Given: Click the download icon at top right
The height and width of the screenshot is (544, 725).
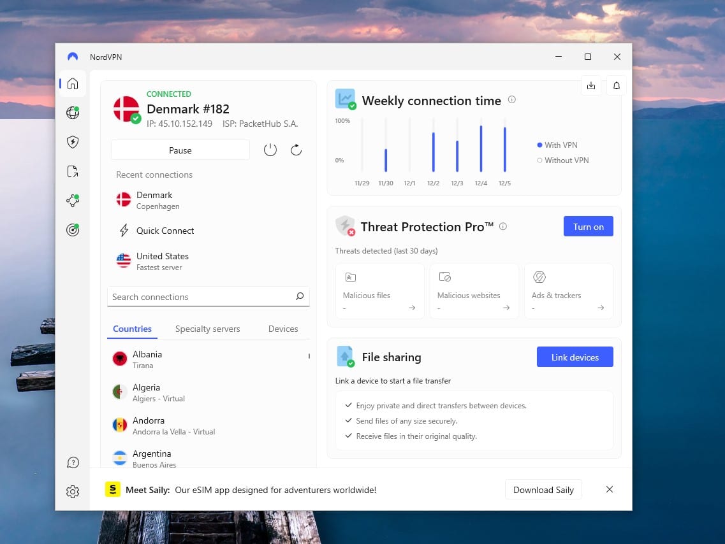Looking at the screenshot, I should (x=591, y=85).
